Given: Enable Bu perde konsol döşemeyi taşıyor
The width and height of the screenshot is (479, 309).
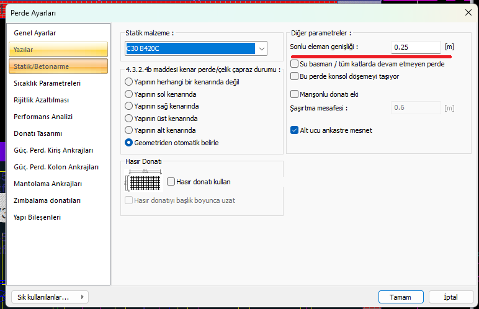Looking at the screenshot, I should tap(294, 76).
